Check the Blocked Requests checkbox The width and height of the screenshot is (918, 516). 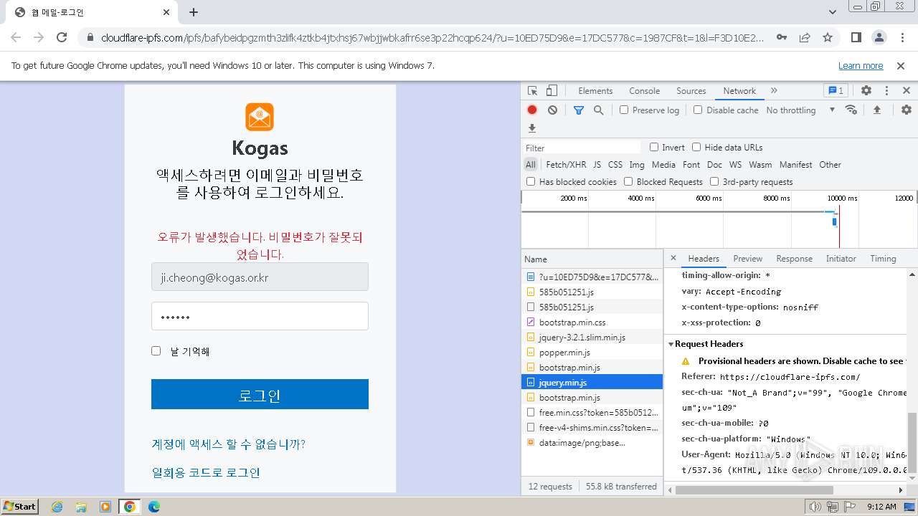[x=628, y=181]
